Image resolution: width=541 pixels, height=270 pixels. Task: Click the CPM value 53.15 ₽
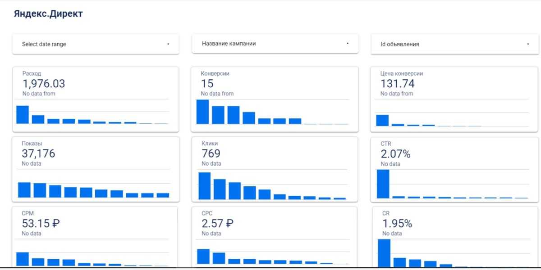(x=41, y=224)
